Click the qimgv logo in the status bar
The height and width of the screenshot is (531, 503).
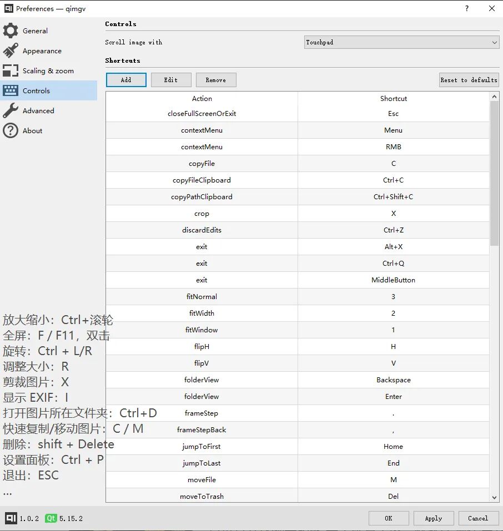click(11, 518)
